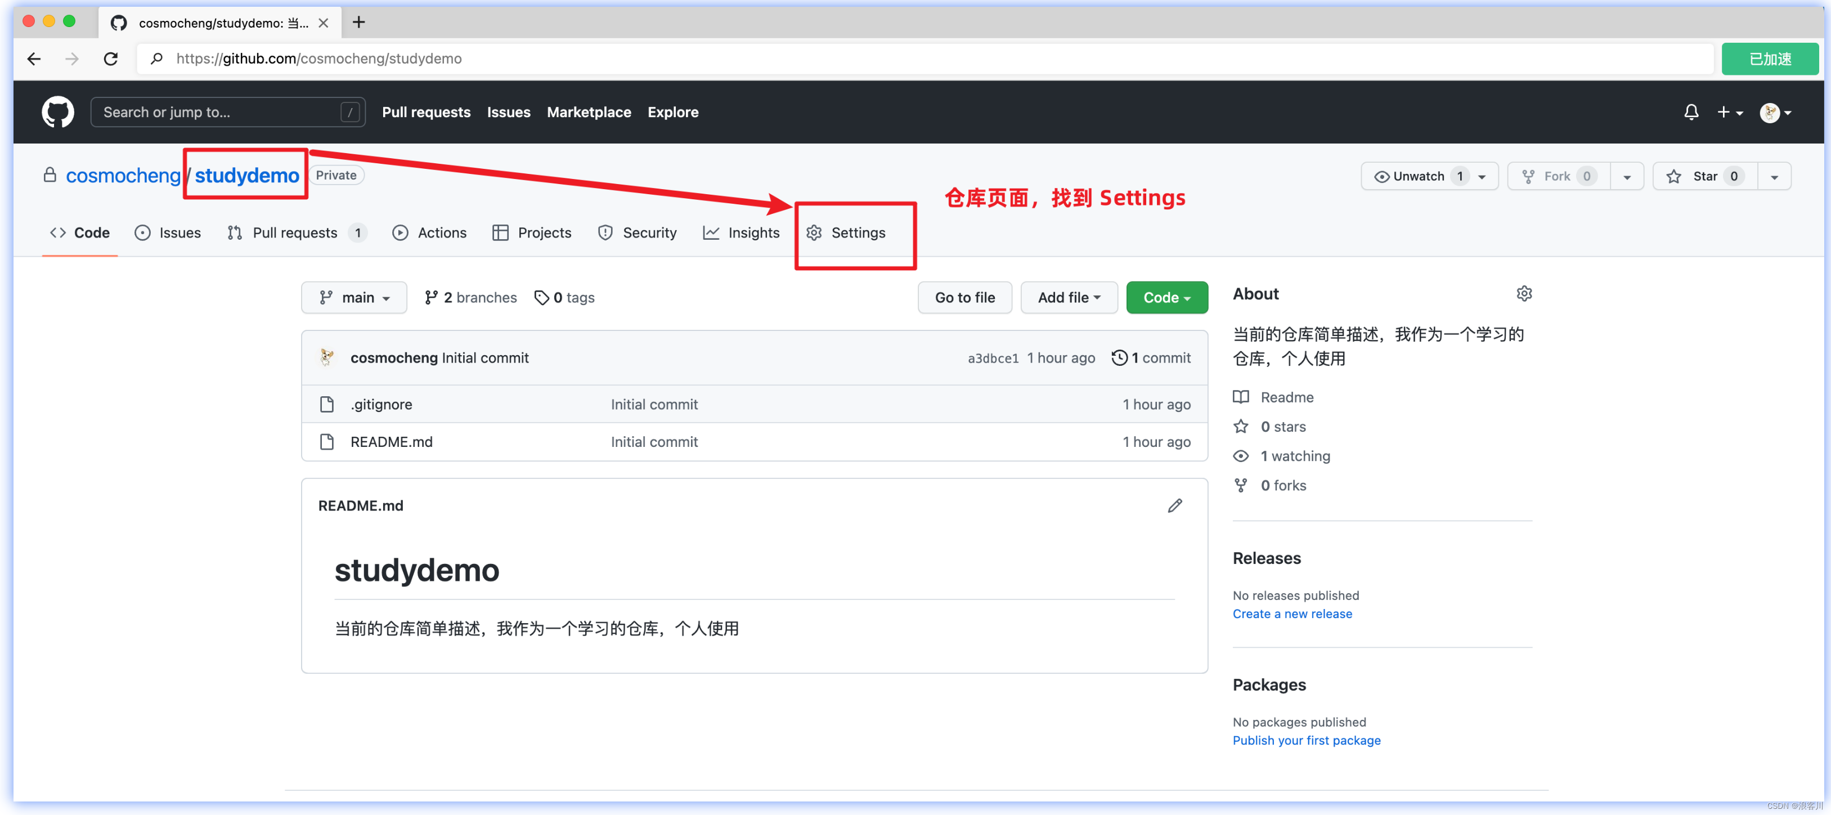Open commit hash a3dbce1
The width and height of the screenshot is (1831, 815).
(x=993, y=359)
